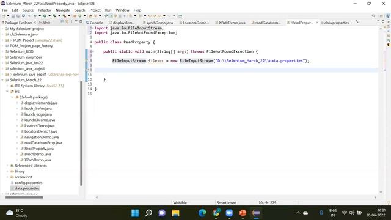The height and width of the screenshot is (220, 391).
Task: Click the green Run toolbar icon
Action: [x=45, y=16]
